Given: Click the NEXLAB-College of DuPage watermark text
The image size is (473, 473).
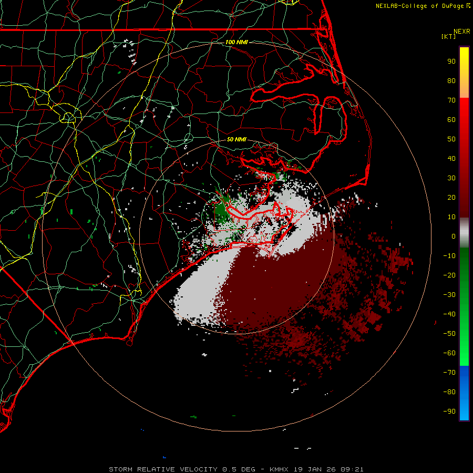Looking at the screenshot, I should click(423, 6).
